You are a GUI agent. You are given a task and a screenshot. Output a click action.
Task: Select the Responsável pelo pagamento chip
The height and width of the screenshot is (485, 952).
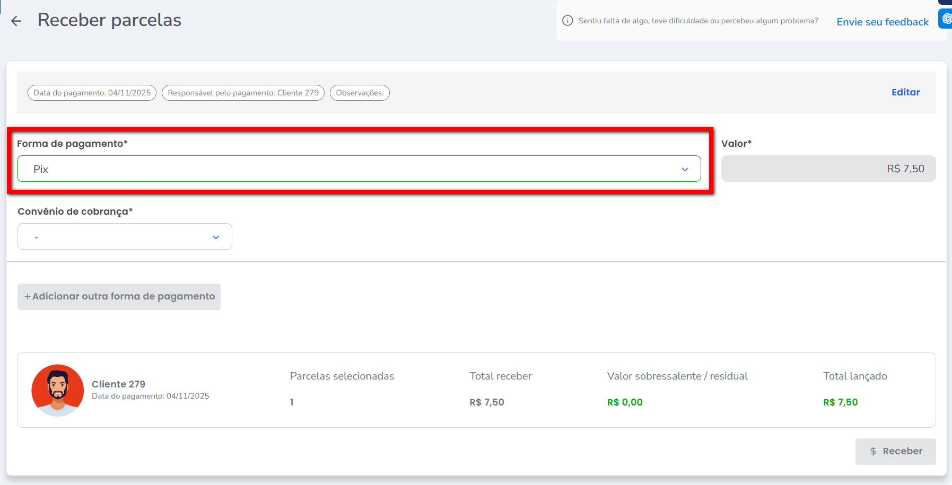click(243, 93)
